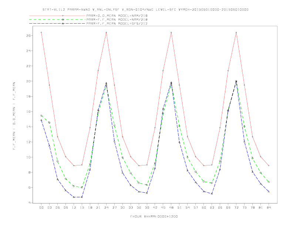Click x-axis forecast hour label 54
Screen dimensions: 293x226
188,208
